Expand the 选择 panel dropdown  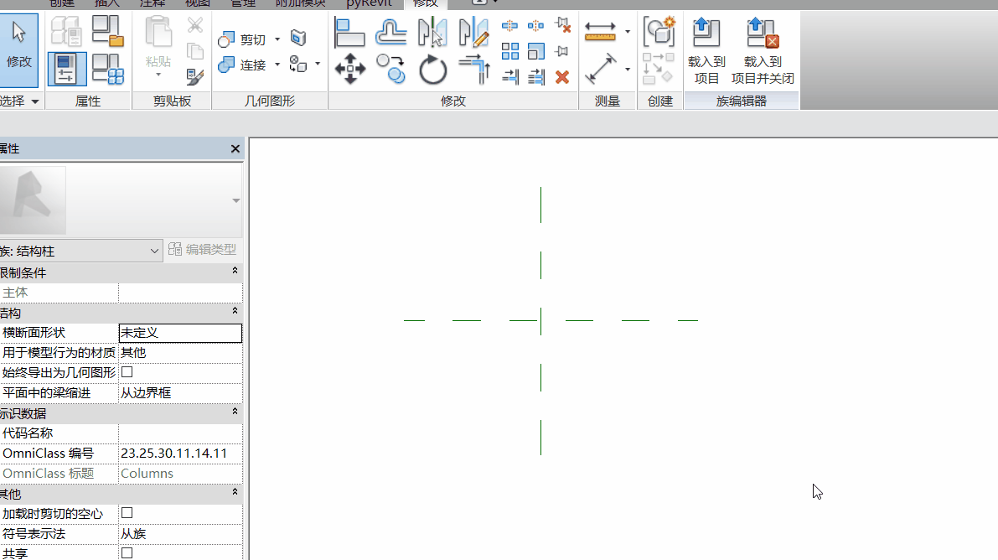pyautogui.click(x=35, y=101)
